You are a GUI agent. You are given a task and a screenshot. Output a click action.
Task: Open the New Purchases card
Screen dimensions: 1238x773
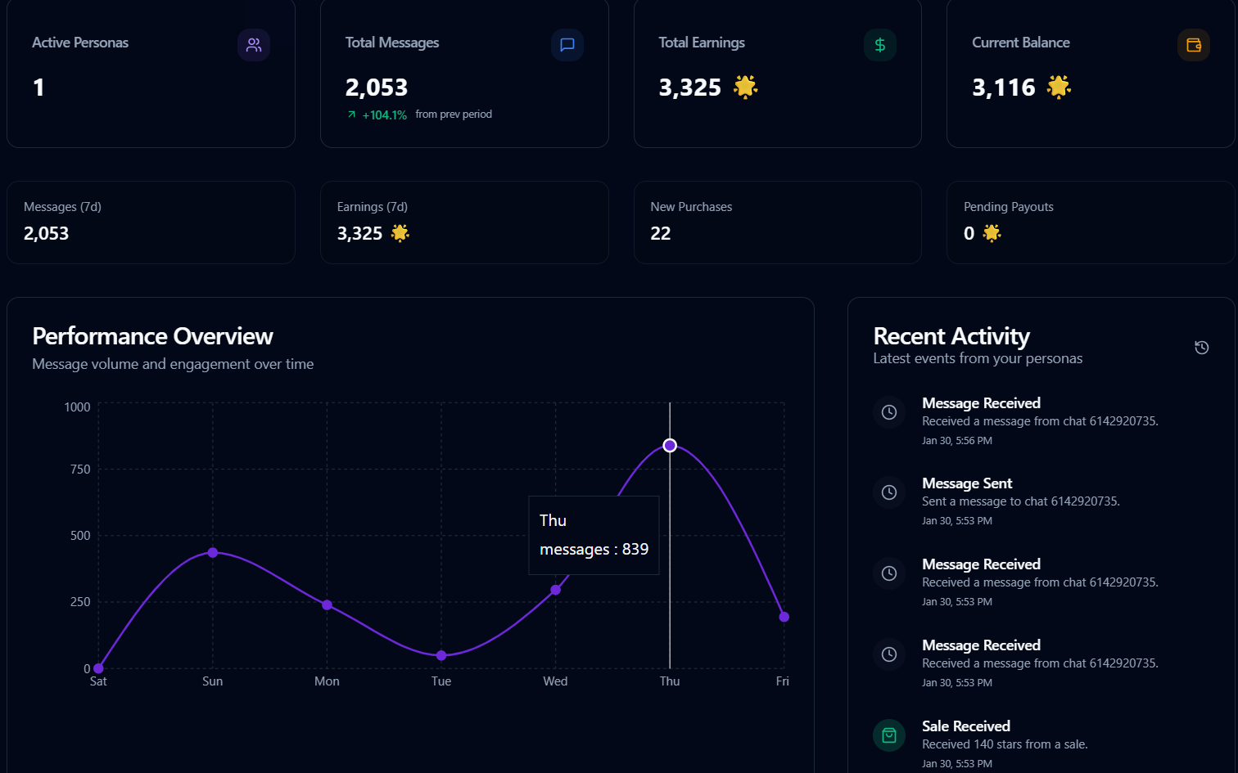click(777, 222)
